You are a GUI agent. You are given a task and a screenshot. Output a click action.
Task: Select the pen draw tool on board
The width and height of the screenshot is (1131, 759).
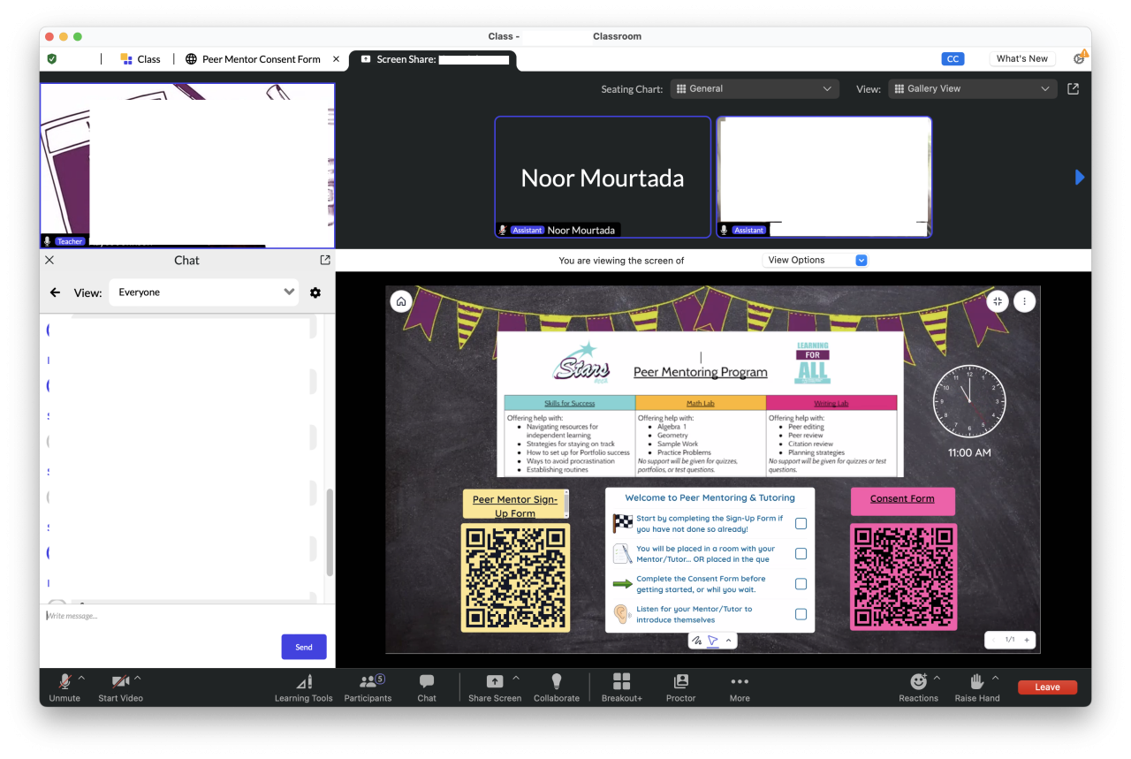697,641
